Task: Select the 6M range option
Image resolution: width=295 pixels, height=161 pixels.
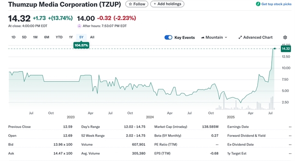Action: tap(47, 37)
